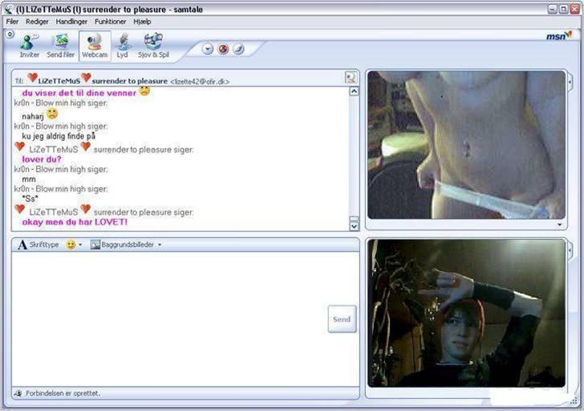Click the chat history scroll-down arrow
584x411 pixels.
(354, 226)
